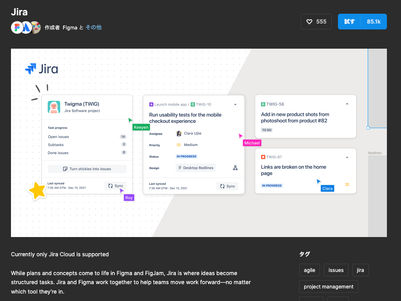Click Turn stickies into issues button
The height and width of the screenshot is (301, 401).
point(87,169)
